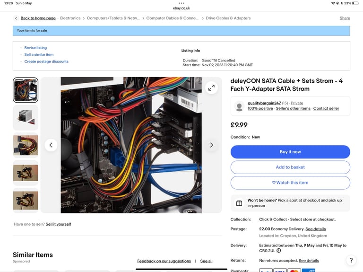Click Sell it yourself link
The image size is (363, 272).
tap(58, 224)
